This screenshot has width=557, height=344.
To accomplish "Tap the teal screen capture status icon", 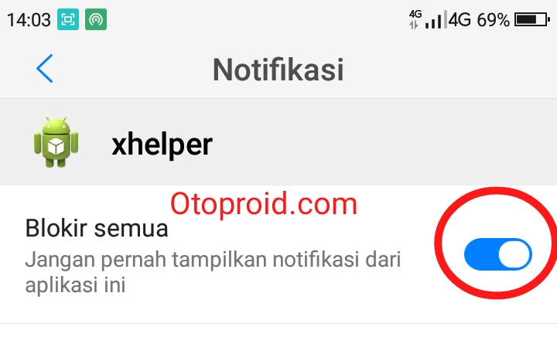I will click(x=68, y=19).
